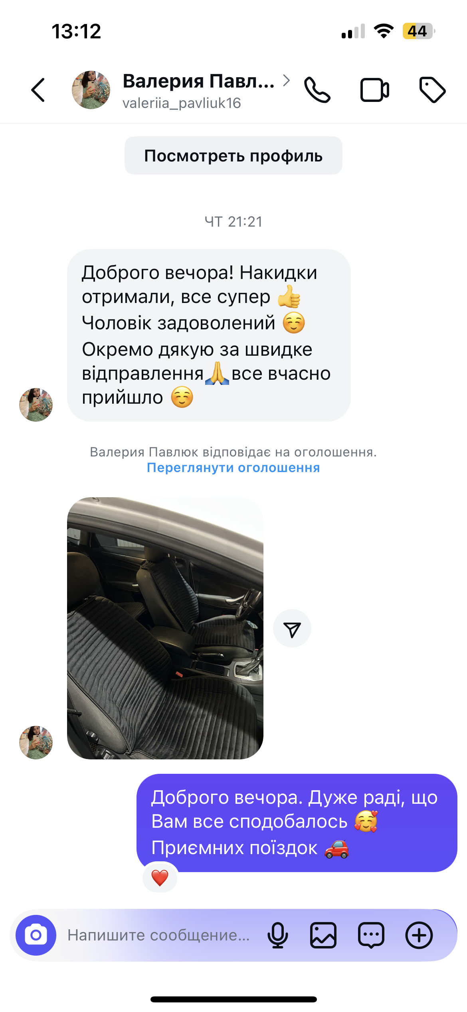Tap the plus icon for more options
This screenshot has width=467, height=1012.
pyautogui.click(x=419, y=935)
